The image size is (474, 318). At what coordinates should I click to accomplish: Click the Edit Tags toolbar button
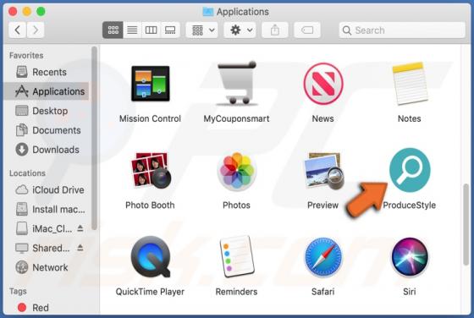(x=307, y=30)
